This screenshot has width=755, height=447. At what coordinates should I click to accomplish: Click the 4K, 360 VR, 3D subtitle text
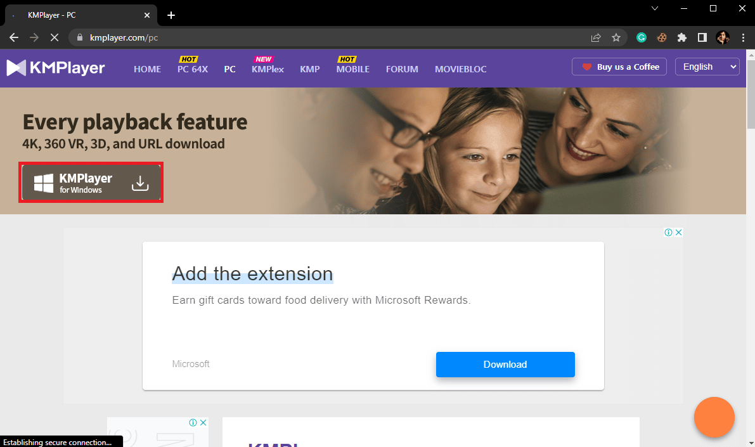[x=123, y=143]
